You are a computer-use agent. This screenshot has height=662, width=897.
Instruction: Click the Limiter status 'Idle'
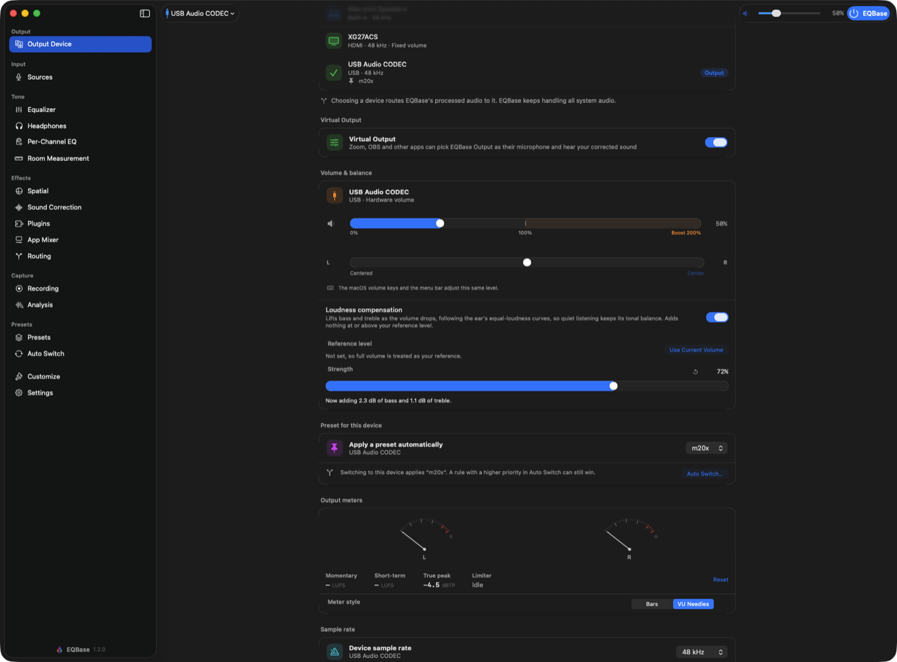pyautogui.click(x=478, y=585)
